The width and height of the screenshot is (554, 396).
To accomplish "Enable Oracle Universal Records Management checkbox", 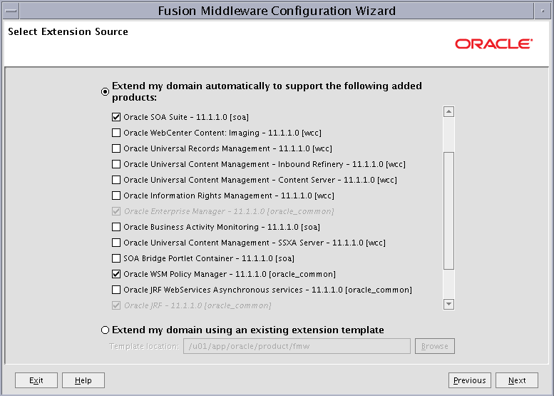I will click(116, 148).
